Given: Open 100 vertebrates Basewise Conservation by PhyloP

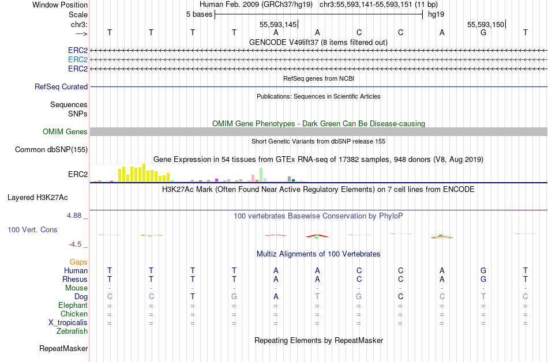Looking at the screenshot, I should point(318,216).
